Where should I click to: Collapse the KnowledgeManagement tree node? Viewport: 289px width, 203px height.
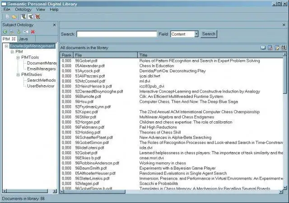coord(6,46)
